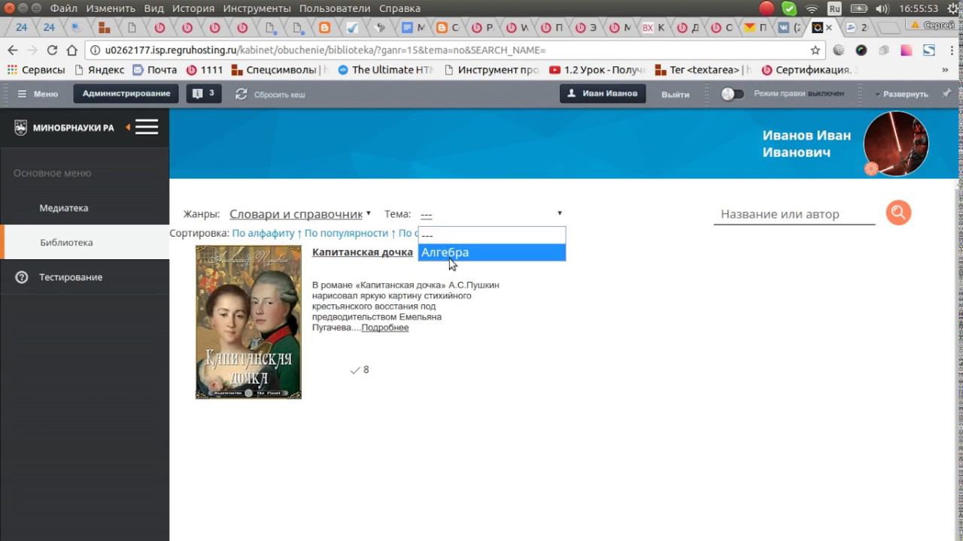Open the hamburger menu next to МИНОБРНАУКИ РА
The image size is (963, 541).
click(147, 127)
